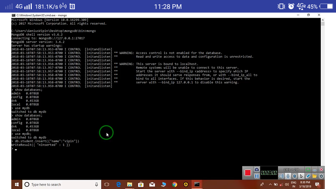Click the battery icon in the tray

276,185
